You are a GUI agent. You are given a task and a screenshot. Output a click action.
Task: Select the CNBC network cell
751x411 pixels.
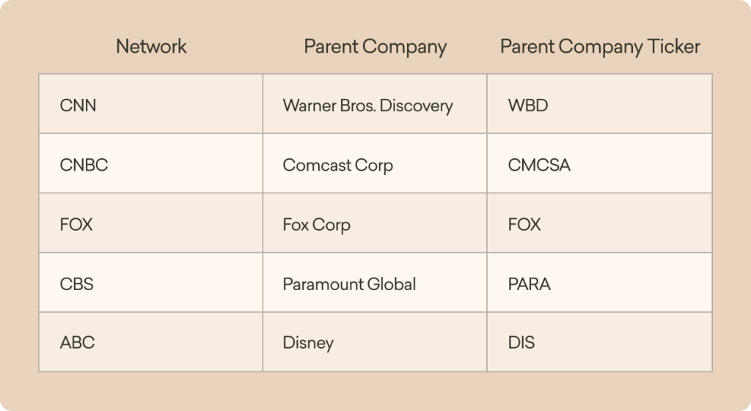(x=151, y=163)
